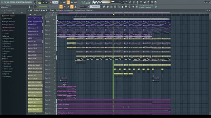Toggle the metronome icon
This screenshot has height=118, width=211.
61,2
